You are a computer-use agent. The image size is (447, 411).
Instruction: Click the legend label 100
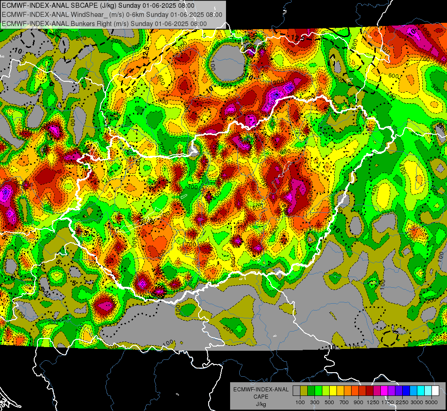300,402
